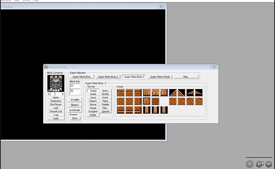Toggle the Invisible block option
275x169 pixels.
pyautogui.click(x=75, y=100)
